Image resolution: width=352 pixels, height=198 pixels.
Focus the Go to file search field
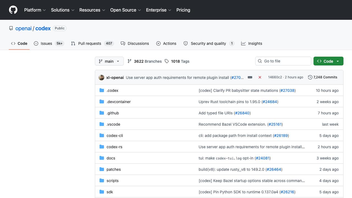(x=283, y=61)
